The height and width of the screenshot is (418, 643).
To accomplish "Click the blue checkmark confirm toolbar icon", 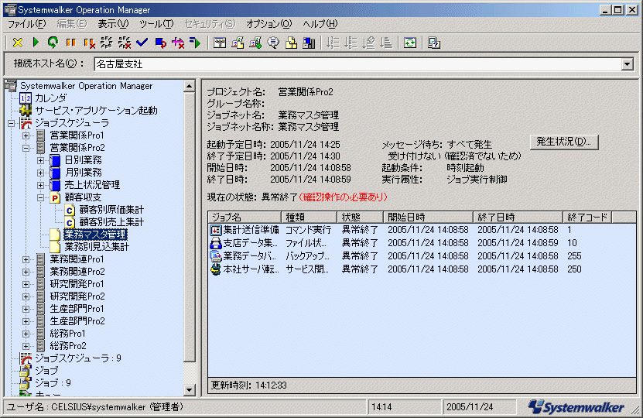I will point(142,43).
